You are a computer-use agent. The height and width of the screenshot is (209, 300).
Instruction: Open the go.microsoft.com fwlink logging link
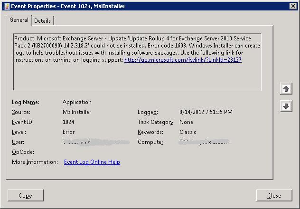click(183, 60)
